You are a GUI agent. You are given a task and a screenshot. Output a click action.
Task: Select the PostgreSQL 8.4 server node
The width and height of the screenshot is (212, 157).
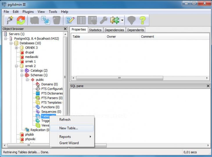pyautogui.click(x=37, y=39)
